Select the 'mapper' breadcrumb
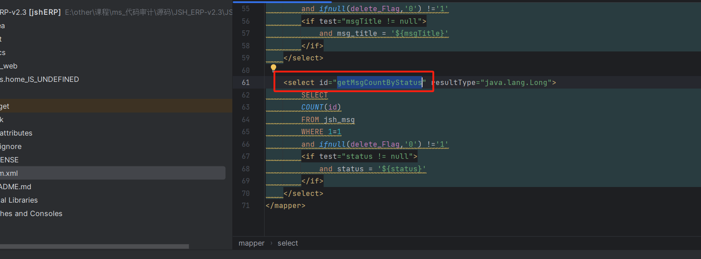701x259 pixels. tap(252, 243)
